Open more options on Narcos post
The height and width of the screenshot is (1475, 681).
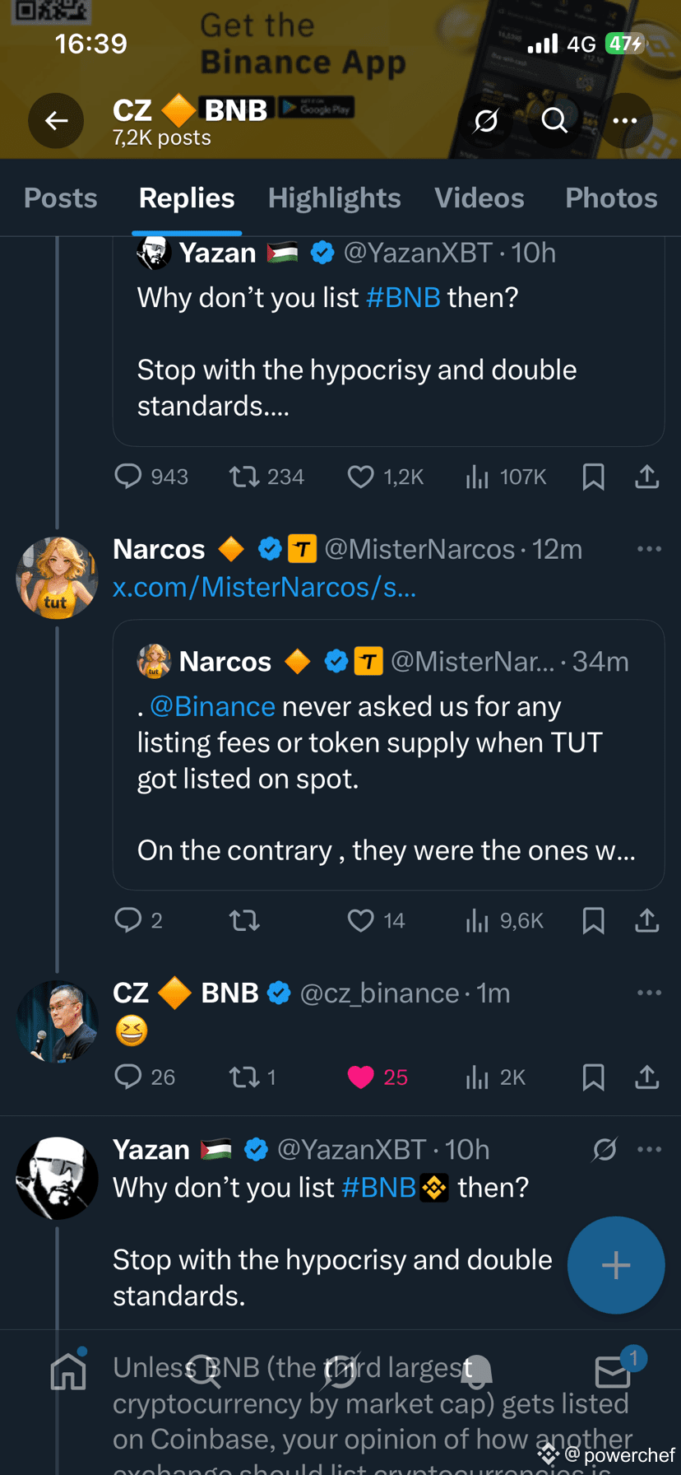click(649, 549)
